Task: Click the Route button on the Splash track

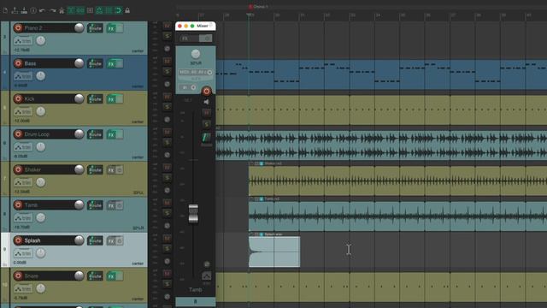Action: (95, 240)
